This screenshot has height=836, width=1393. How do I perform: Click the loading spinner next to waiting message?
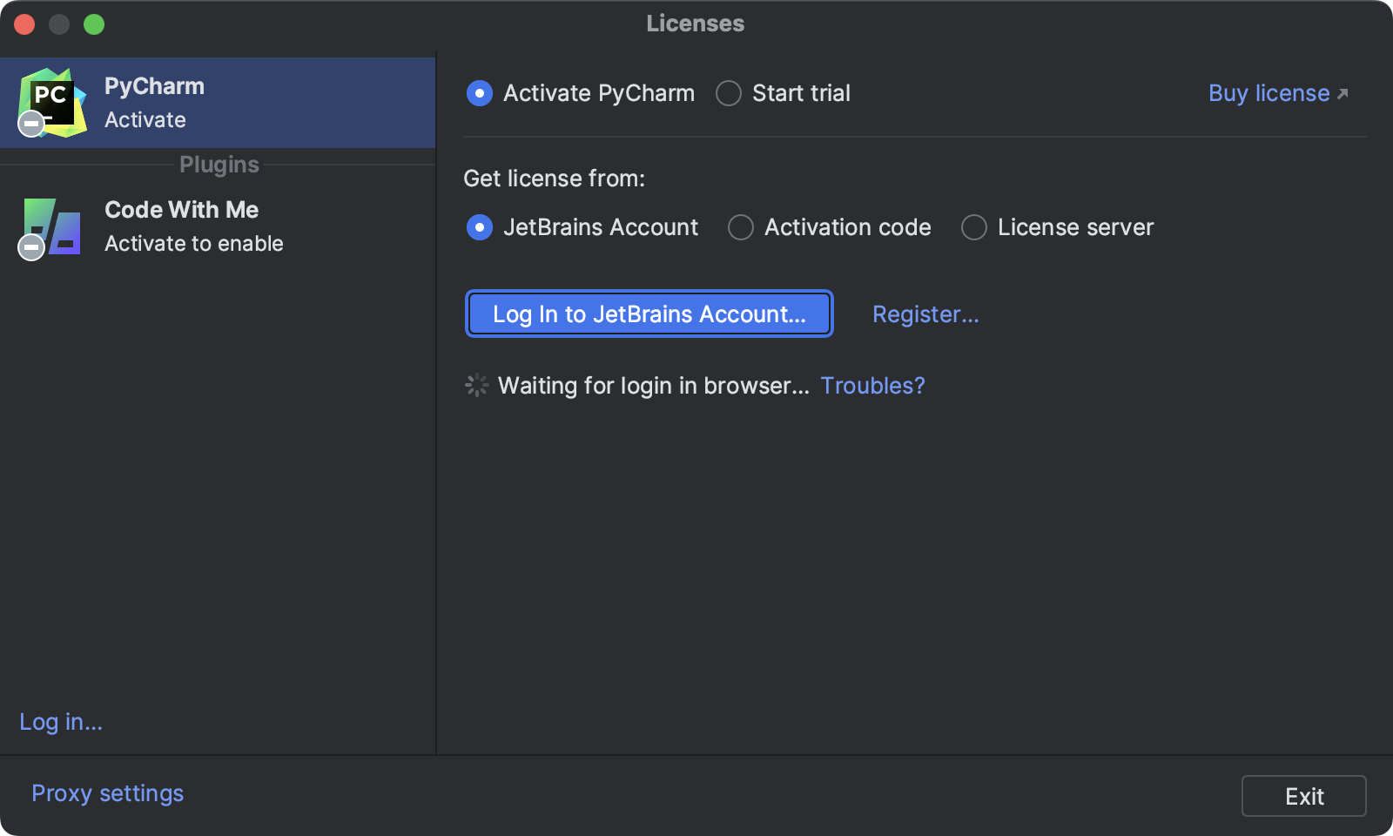pos(476,385)
